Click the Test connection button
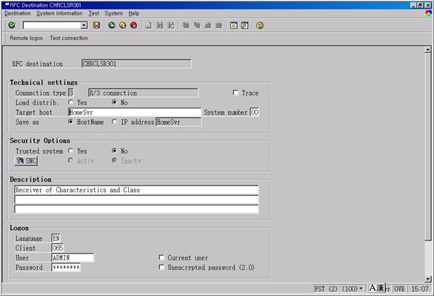 (69, 39)
